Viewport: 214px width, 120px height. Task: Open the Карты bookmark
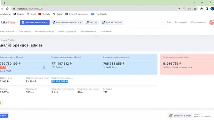pyautogui.click(x=58, y=14)
